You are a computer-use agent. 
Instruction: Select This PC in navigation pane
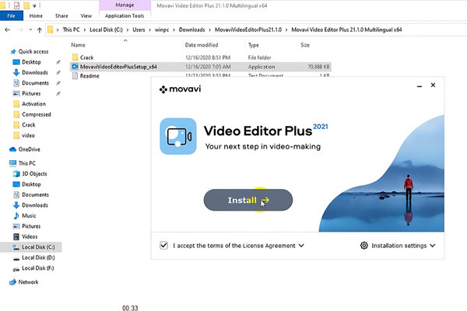[x=26, y=163]
